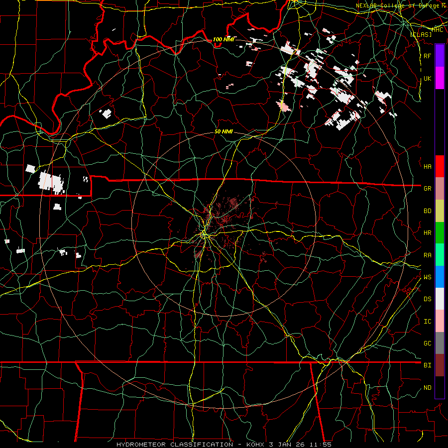Click the GR legend label
Viewport: 448px width, 448px height.
pyautogui.click(x=427, y=189)
